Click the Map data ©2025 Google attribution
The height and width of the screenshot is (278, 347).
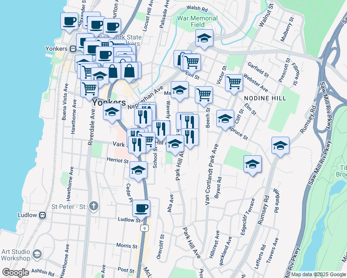point(318,274)
